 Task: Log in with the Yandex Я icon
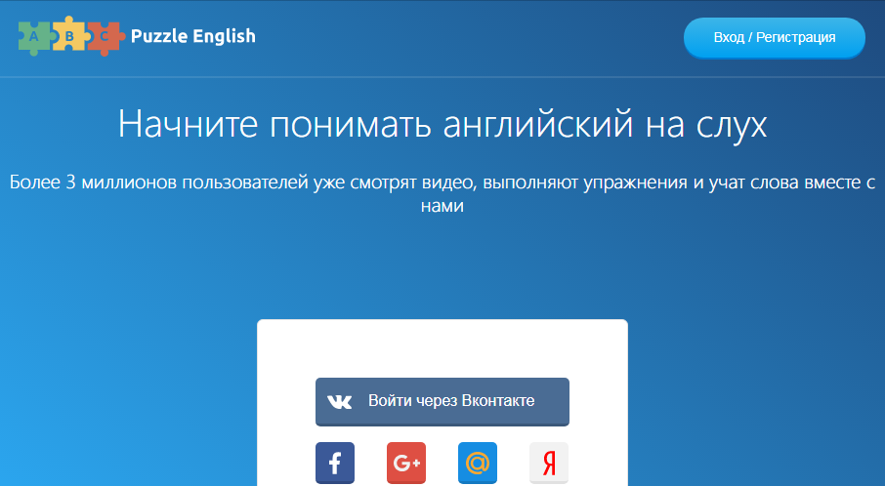click(549, 463)
